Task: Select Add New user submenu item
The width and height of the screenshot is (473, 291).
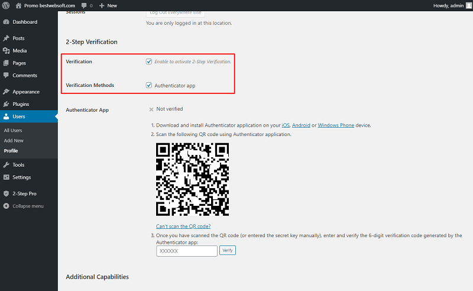Action: click(14, 141)
